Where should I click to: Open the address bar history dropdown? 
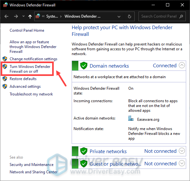coord(119,17)
